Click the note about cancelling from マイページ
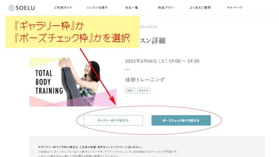Screen dimensions: 279x157 [108, 151]
